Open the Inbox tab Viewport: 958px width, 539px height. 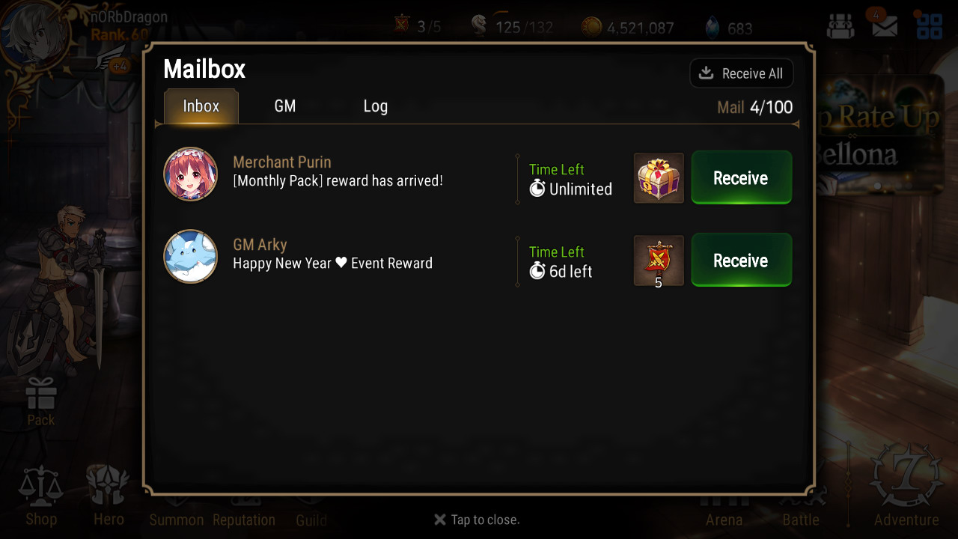201,106
